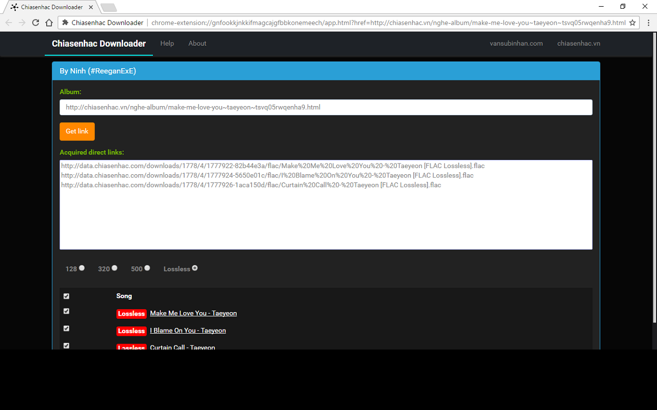Open a new browser tab
Viewport: 657px width, 410px height.
[109, 7]
